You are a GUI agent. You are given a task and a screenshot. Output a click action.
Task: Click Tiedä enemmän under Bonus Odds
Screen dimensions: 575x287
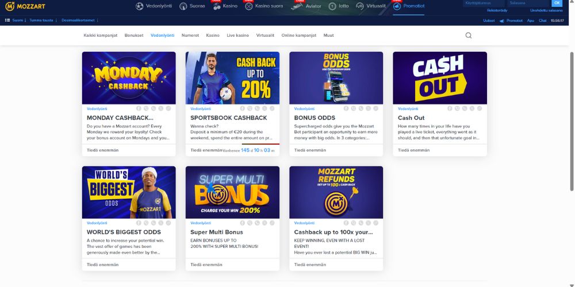tap(310, 150)
